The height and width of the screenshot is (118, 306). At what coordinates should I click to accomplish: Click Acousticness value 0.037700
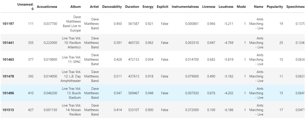(x=50, y=23)
